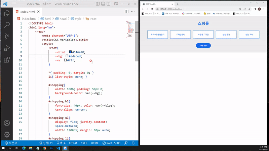The height and width of the screenshot is (151, 269).
Task: Open the Explorer view in VS Code
Action: pyautogui.click(x=7, y=13)
